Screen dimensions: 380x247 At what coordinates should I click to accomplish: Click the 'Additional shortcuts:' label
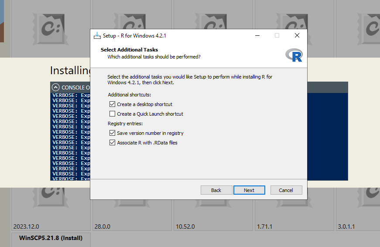point(130,95)
